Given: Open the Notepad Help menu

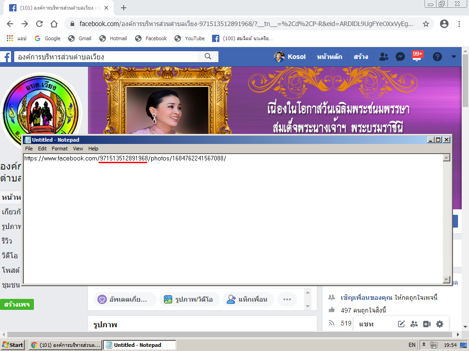Looking at the screenshot, I should [93, 149].
